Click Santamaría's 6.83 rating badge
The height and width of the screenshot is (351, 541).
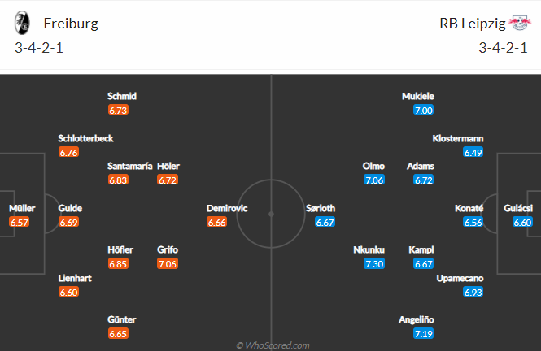point(118,180)
